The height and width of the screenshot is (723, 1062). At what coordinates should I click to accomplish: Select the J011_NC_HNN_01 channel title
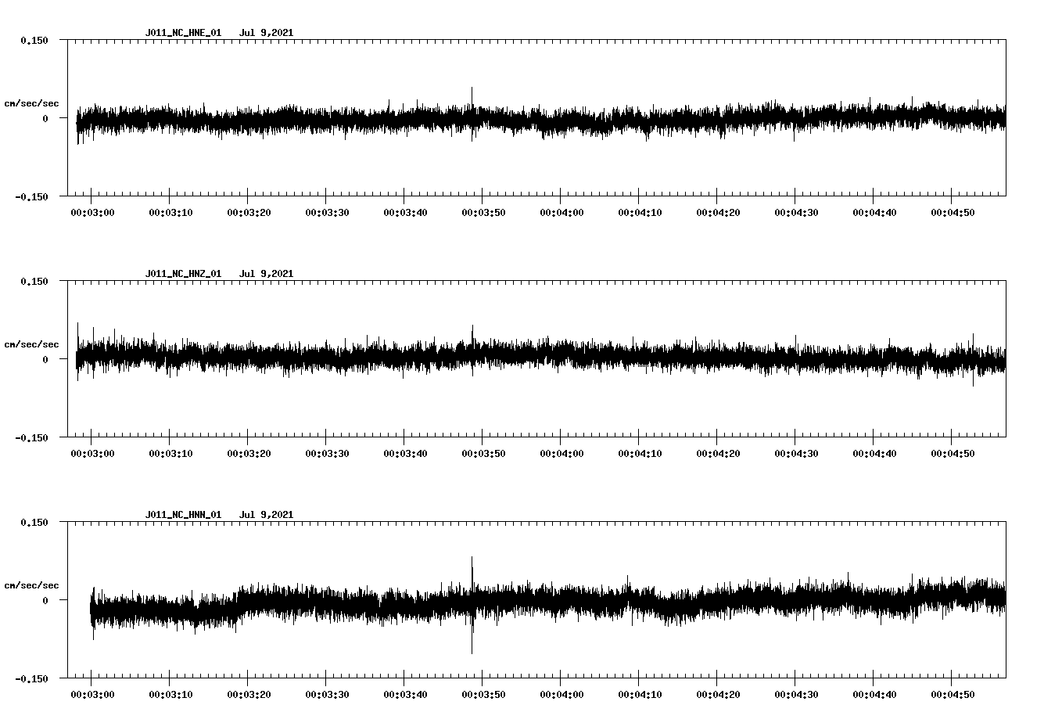point(182,514)
